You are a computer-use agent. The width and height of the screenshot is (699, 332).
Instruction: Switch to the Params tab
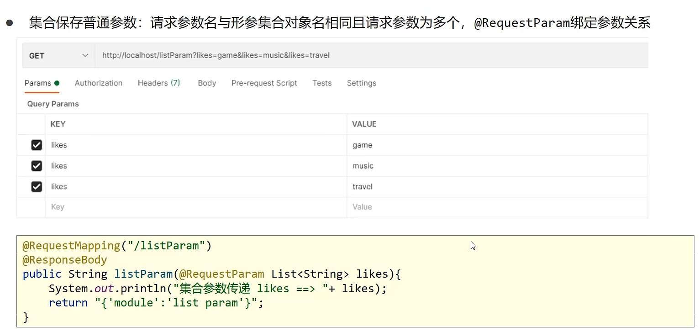(x=38, y=83)
